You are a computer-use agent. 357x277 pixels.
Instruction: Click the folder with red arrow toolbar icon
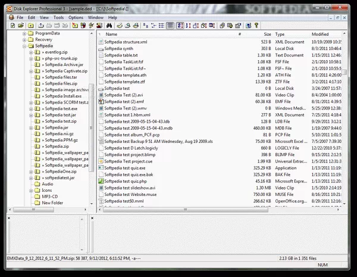(75, 26)
